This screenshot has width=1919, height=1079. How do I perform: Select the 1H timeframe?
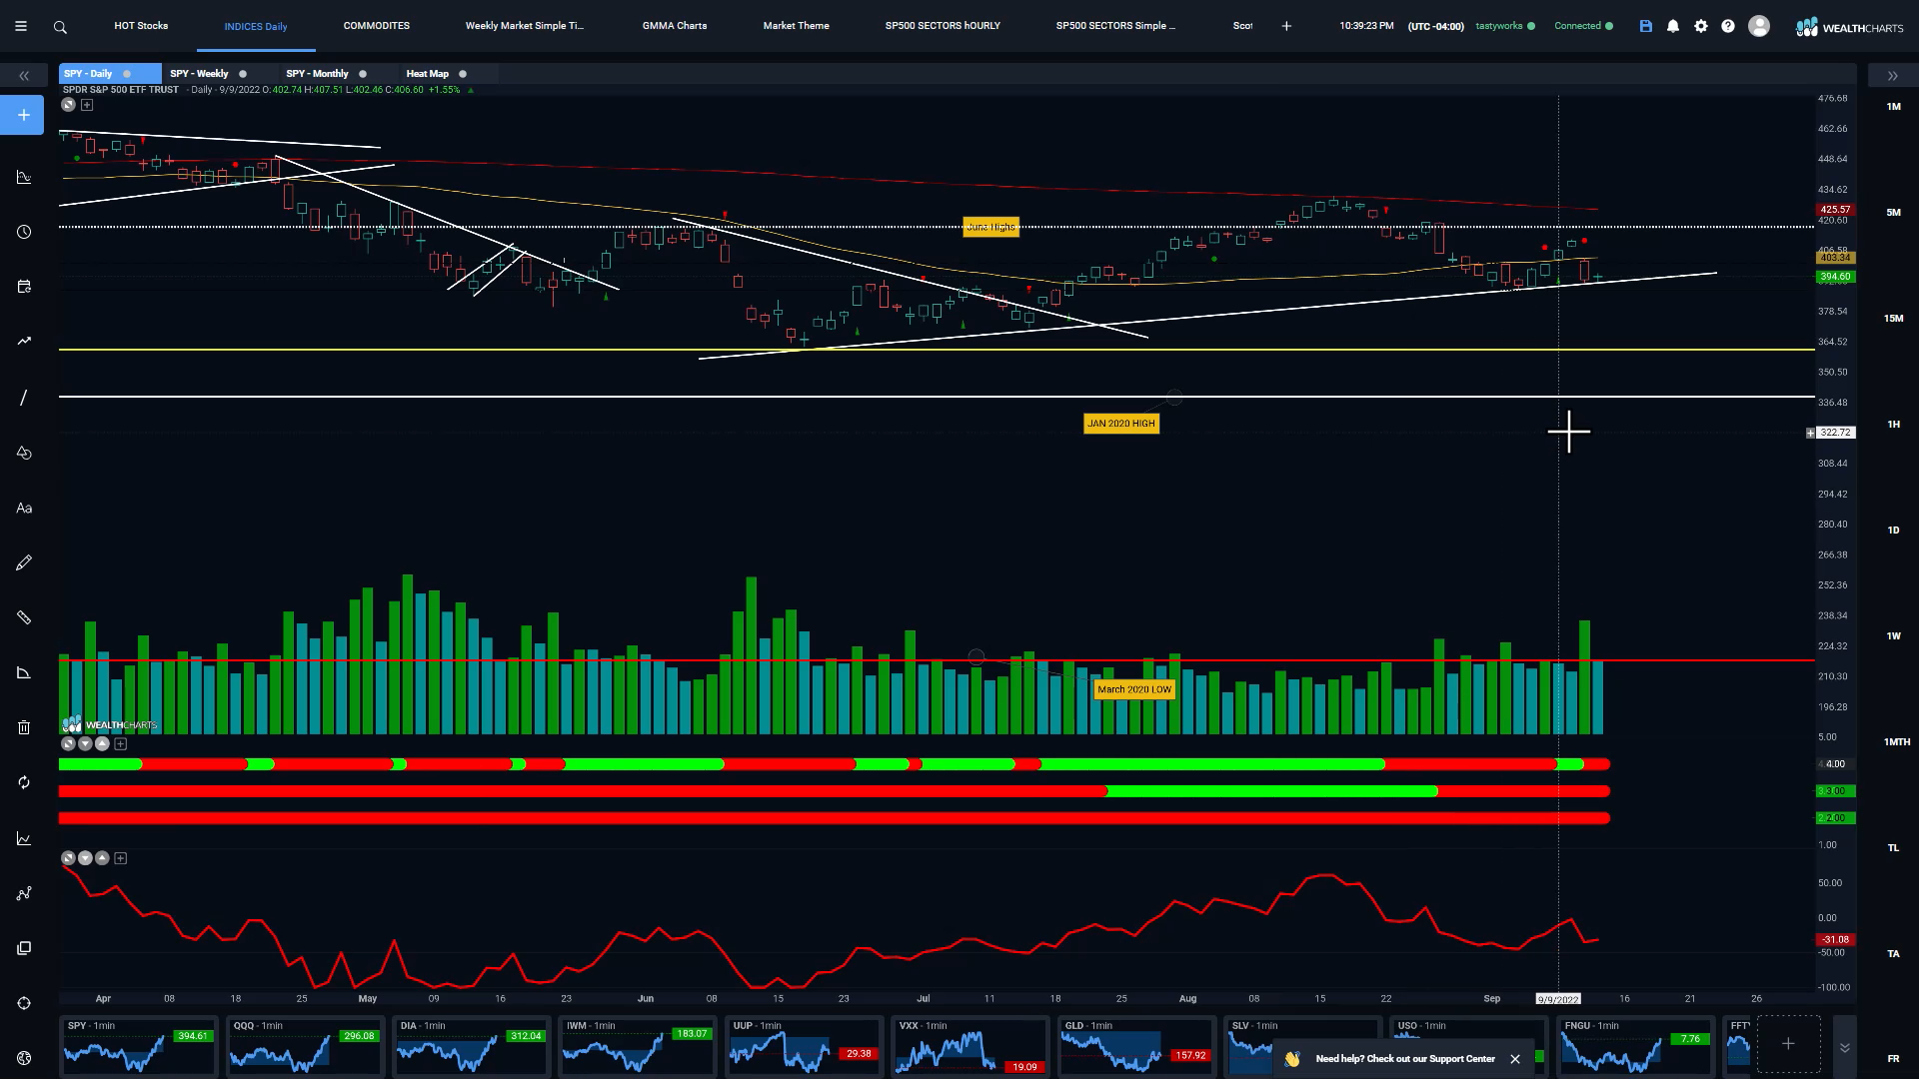pyautogui.click(x=1893, y=424)
